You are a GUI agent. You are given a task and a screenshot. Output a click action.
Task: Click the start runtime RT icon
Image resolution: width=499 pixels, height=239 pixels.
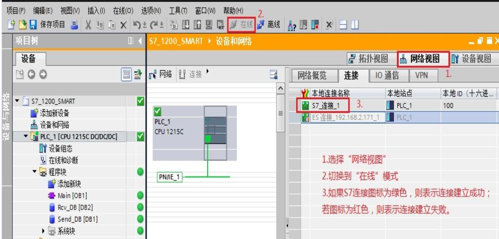coord(220,25)
